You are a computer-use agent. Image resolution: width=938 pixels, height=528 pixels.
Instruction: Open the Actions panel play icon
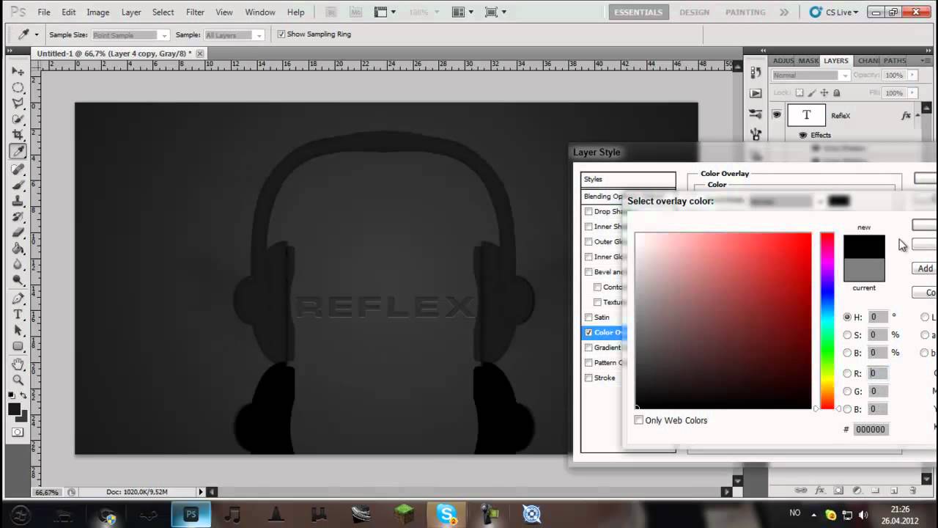[756, 94]
